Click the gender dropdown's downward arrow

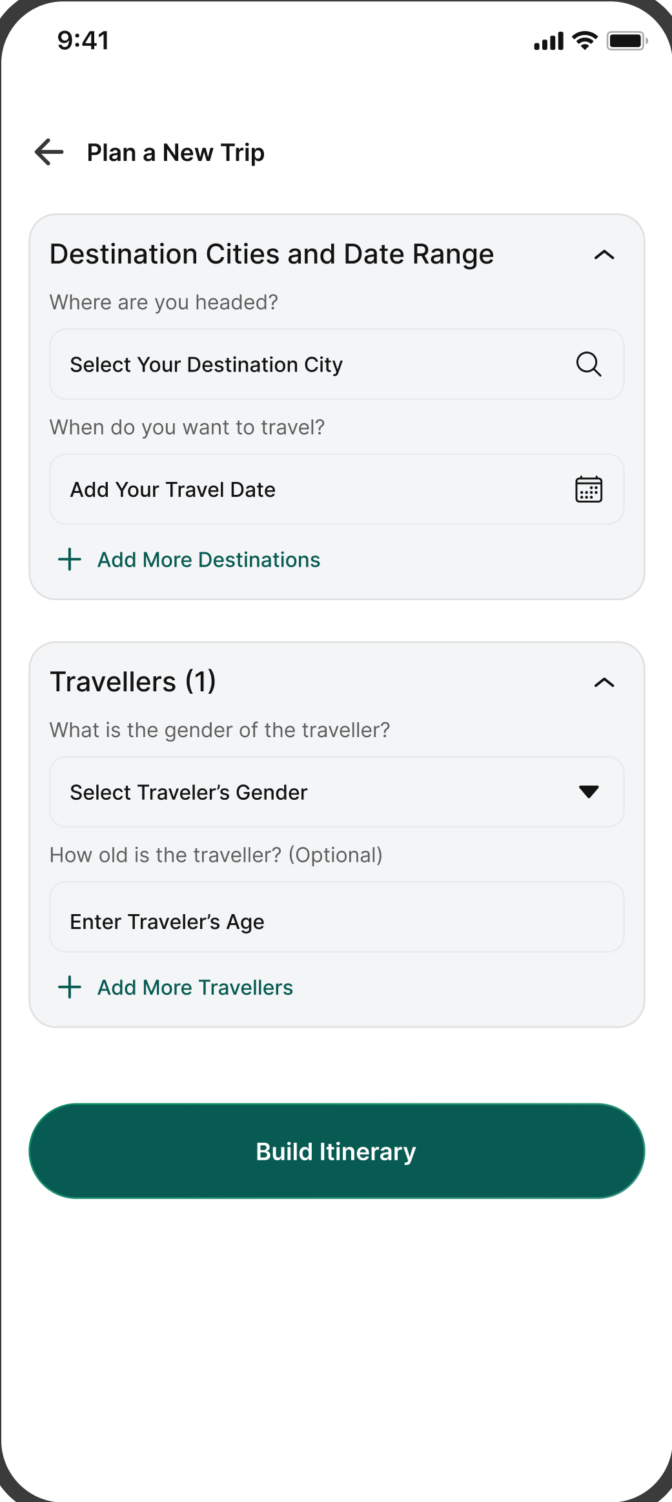point(588,791)
